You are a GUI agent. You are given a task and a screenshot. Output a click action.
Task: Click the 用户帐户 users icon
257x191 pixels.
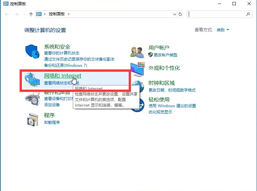[x=137, y=51]
